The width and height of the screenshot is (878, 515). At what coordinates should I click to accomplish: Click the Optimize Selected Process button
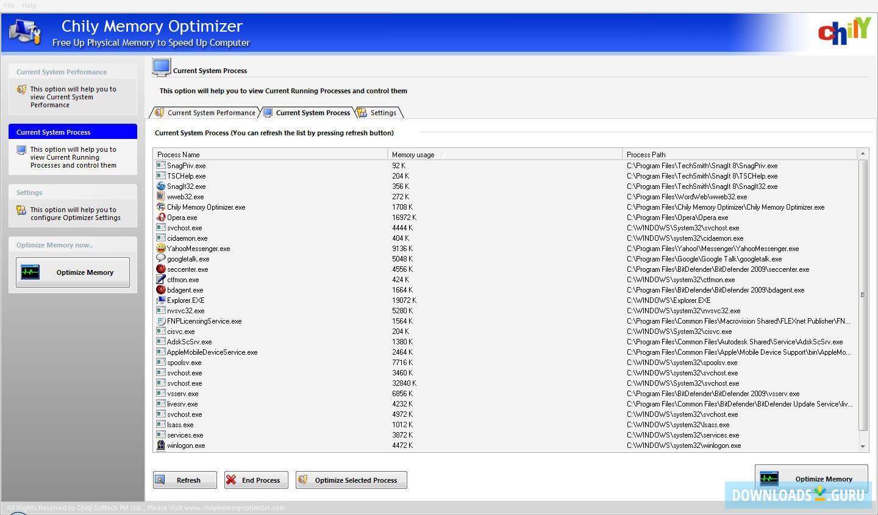351,480
